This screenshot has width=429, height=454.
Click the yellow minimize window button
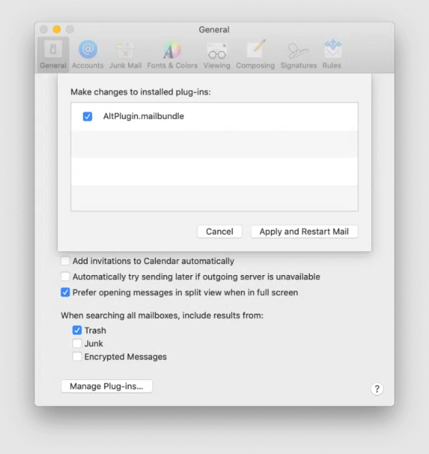tap(57, 29)
